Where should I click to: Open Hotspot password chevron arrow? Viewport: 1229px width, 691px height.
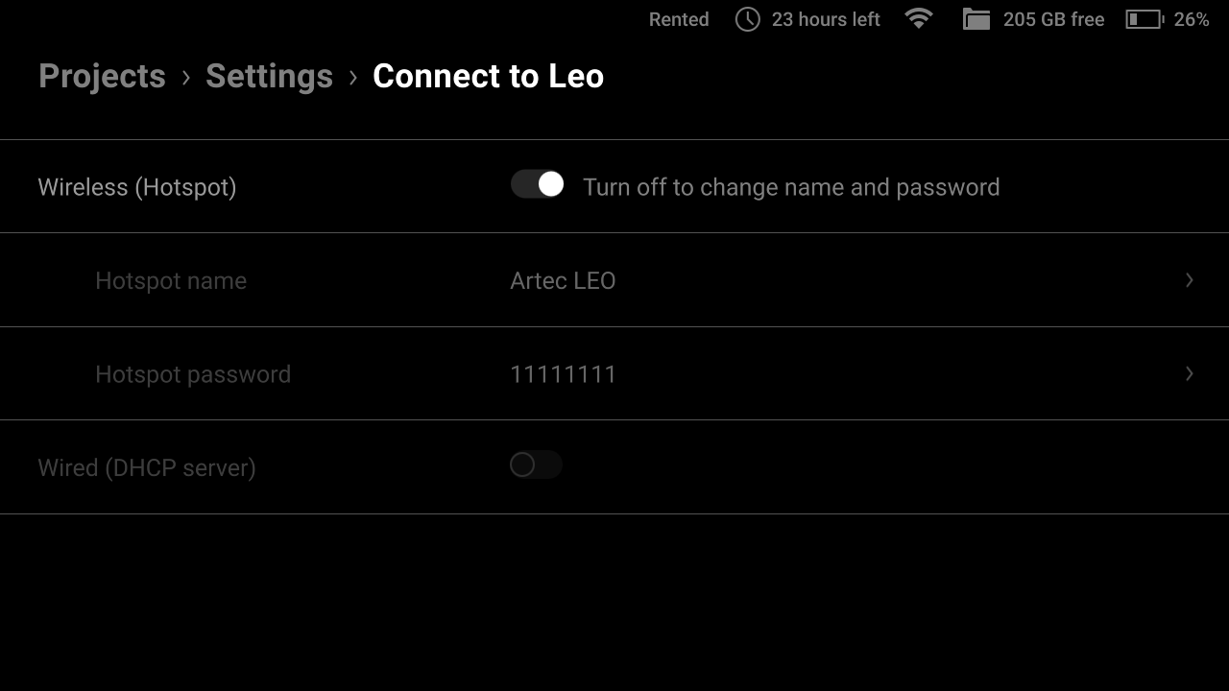(x=1189, y=373)
